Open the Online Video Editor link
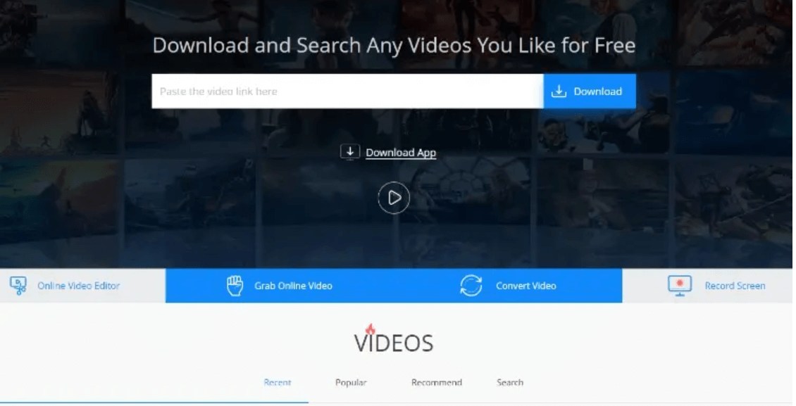Viewport: 796px width, 406px height. 78,286
